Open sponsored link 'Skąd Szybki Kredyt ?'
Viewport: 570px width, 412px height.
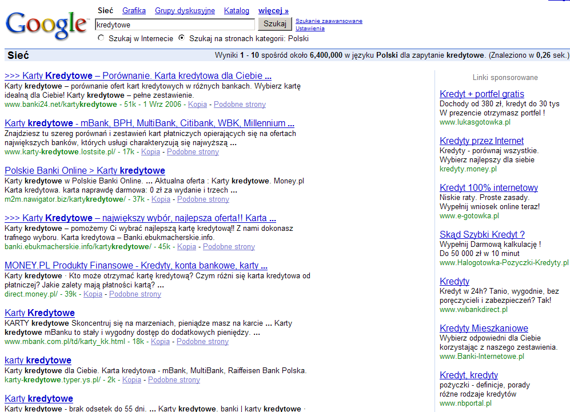482,234
